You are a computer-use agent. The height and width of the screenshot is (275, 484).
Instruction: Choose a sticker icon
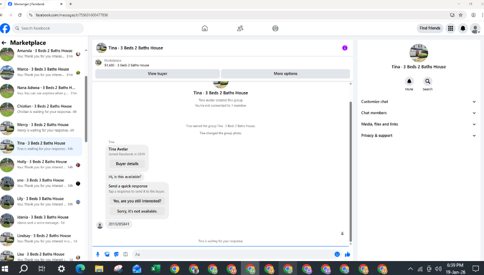tap(116, 254)
